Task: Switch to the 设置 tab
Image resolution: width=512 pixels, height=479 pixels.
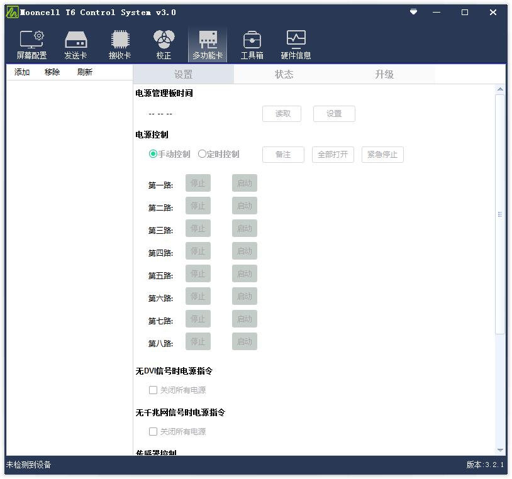Action: [x=184, y=74]
